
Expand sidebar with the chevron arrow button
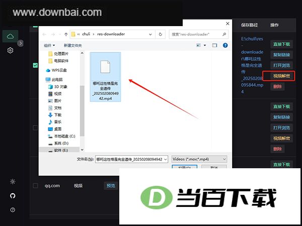pyautogui.click(x=21, y=43)
